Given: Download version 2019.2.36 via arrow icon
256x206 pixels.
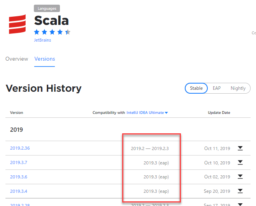Looking at the screenshot, I should click(x=240, y=148).
